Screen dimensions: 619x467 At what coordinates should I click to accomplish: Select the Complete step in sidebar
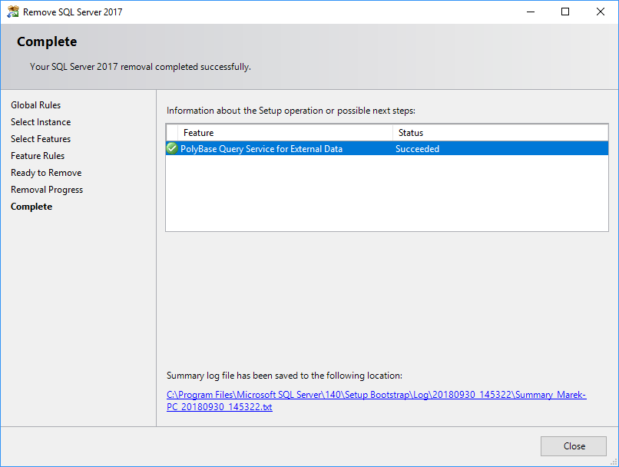(x=31, y=206)
